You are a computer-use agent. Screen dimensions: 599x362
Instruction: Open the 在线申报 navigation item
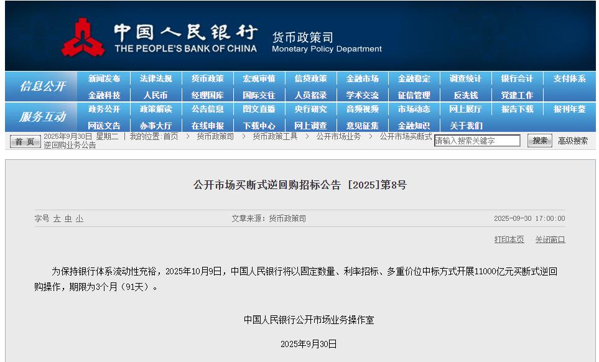click(x=208, y=124)
